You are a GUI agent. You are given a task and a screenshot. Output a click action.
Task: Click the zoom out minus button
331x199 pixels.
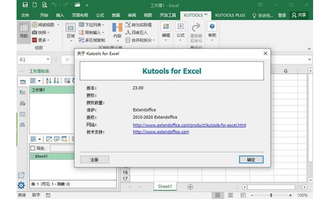tap(252, 195)
